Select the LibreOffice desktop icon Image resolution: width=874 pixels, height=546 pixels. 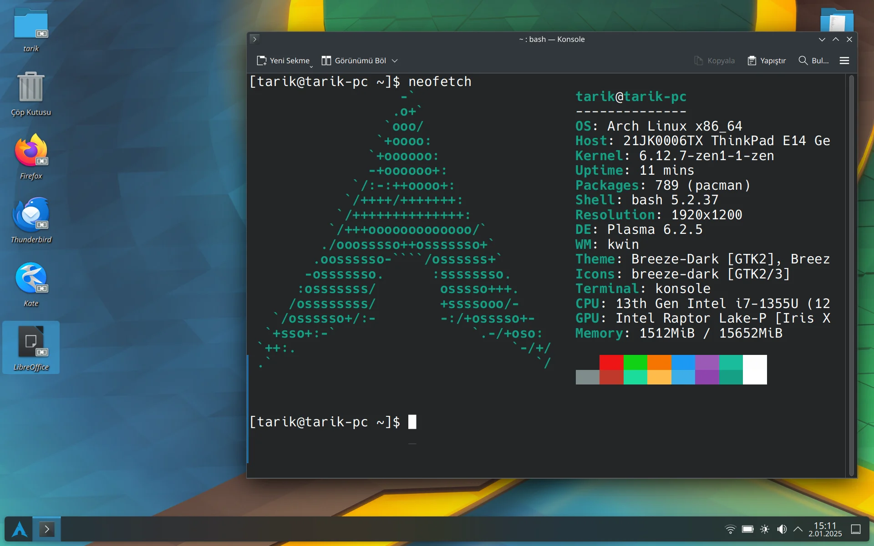(x=31, y=347)
